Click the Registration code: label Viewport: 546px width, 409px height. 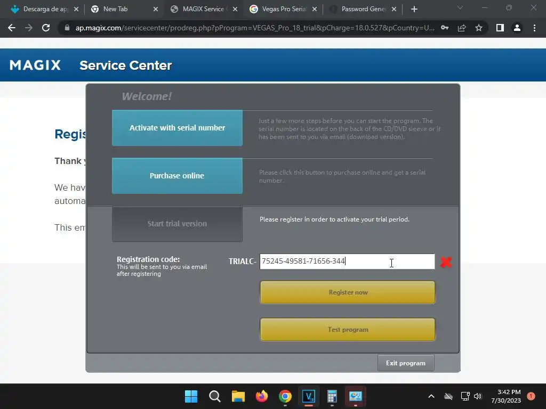coord(148,259)
